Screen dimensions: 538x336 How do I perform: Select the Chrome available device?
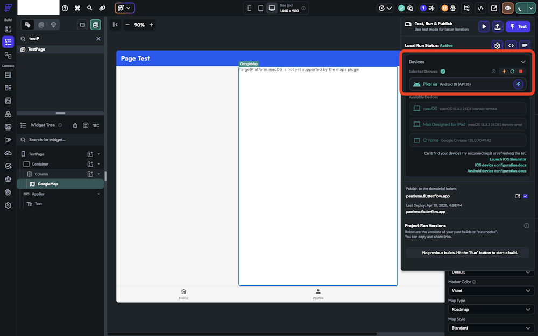point(468,140)
